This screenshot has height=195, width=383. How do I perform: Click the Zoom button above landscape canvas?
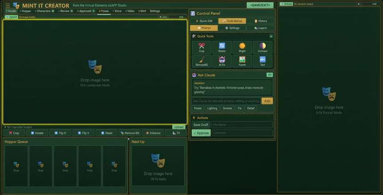tap(163, 17)
